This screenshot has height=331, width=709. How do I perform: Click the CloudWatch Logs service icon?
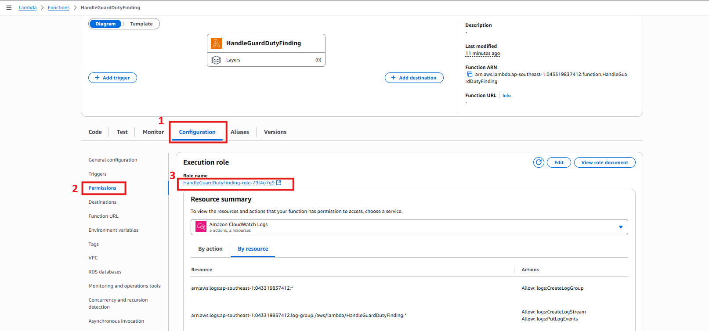coord(201,227)
